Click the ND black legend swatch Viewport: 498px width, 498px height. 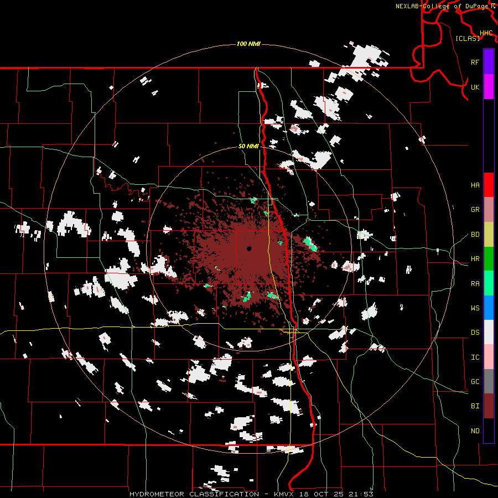(x=489, y=430)
